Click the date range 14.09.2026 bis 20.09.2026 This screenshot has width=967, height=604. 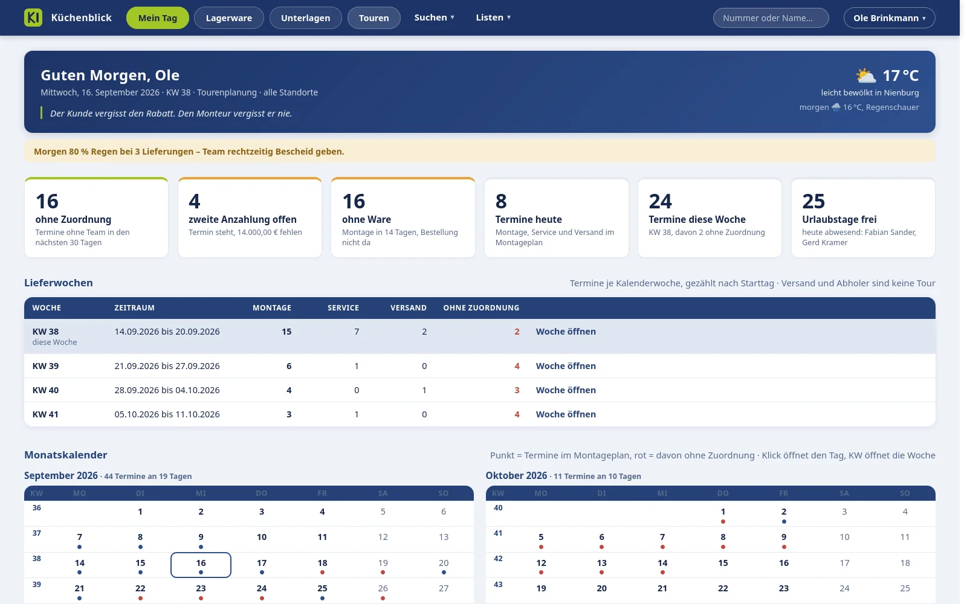pyautogui.click(x=167, y=332)
